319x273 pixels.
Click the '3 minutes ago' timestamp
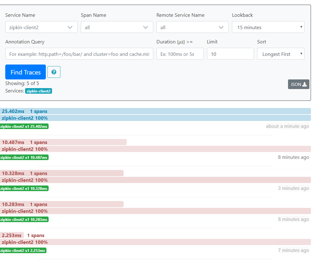coord(294,188)
